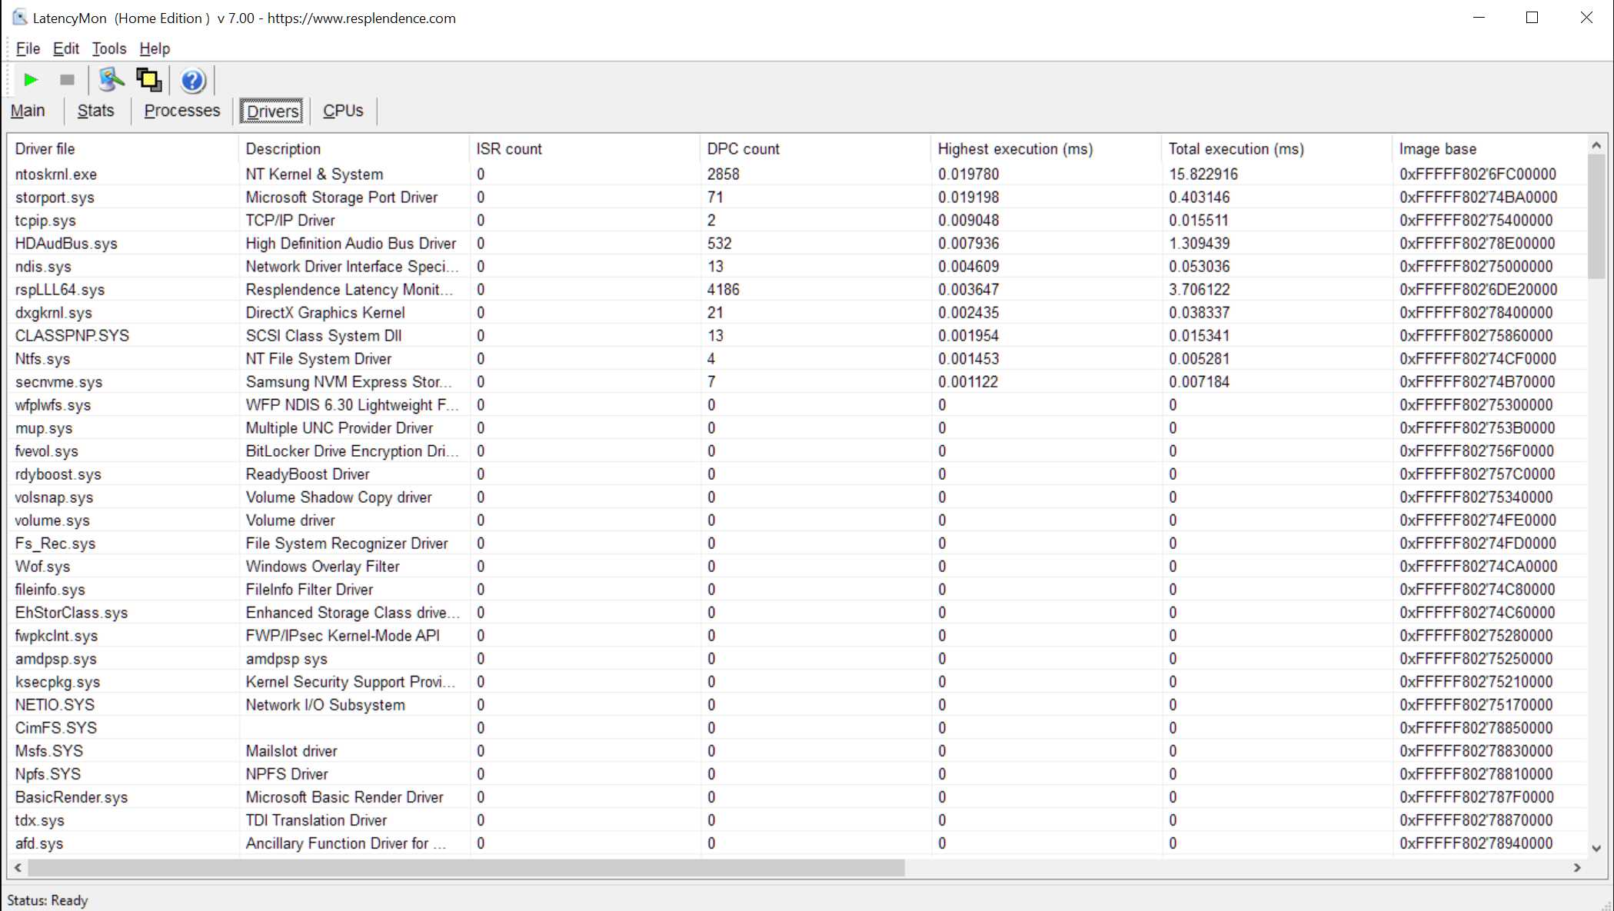Click the horizontal scrollbar thumb
Image resolution: width=1614 pixels, height=911 pixels.
pyautogui.click(x=467, y=867)
